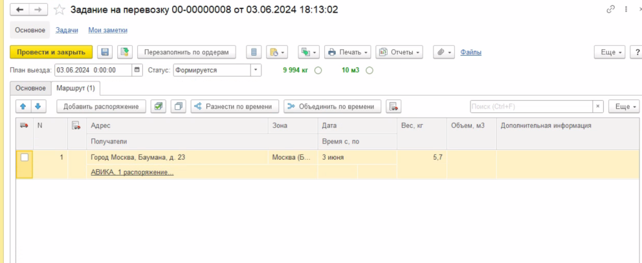Screen dimensions: 642x263
Task: Click the save (floppy disk) icon
Action: (105, 52)
